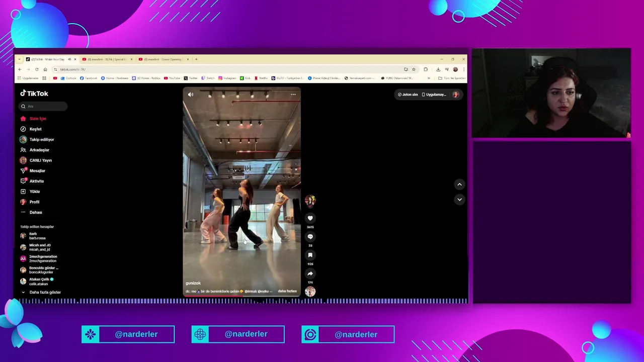Open a new browser tab
Image resolution: width=644 pixels, height=362 pixels.
click(x=196, y=59)
